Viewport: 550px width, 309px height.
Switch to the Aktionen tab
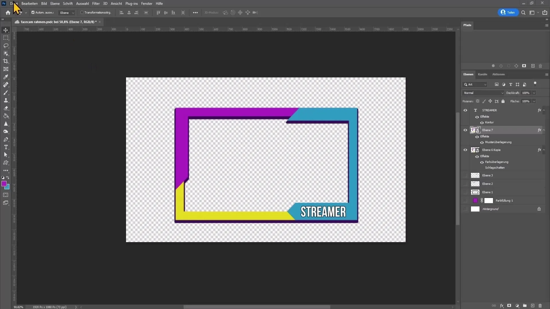click(498, 74)
